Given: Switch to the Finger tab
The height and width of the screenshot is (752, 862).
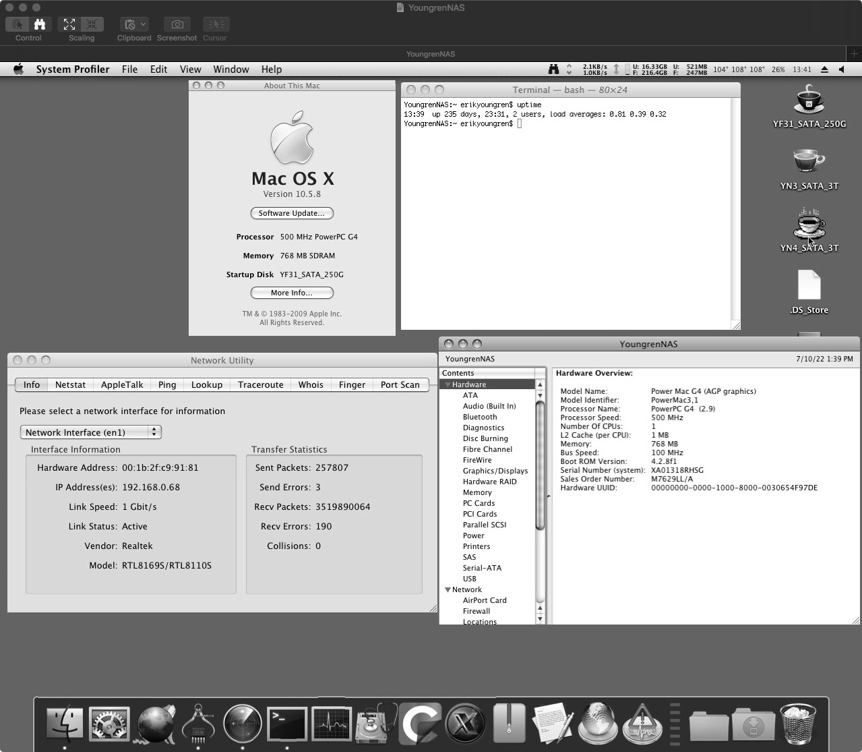Looking at the screenshot, I should [352, 384].
